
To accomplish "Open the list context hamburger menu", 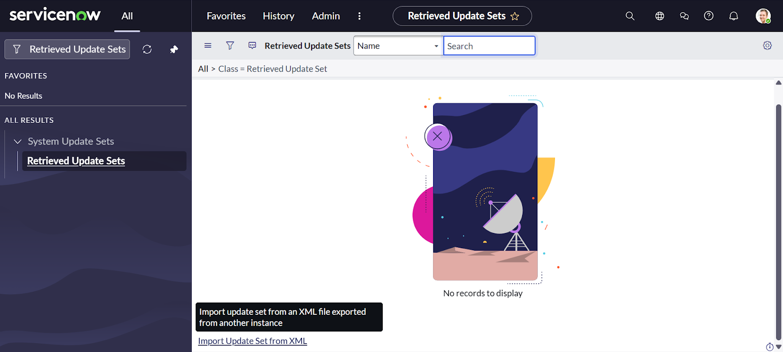I will point(208,46).
